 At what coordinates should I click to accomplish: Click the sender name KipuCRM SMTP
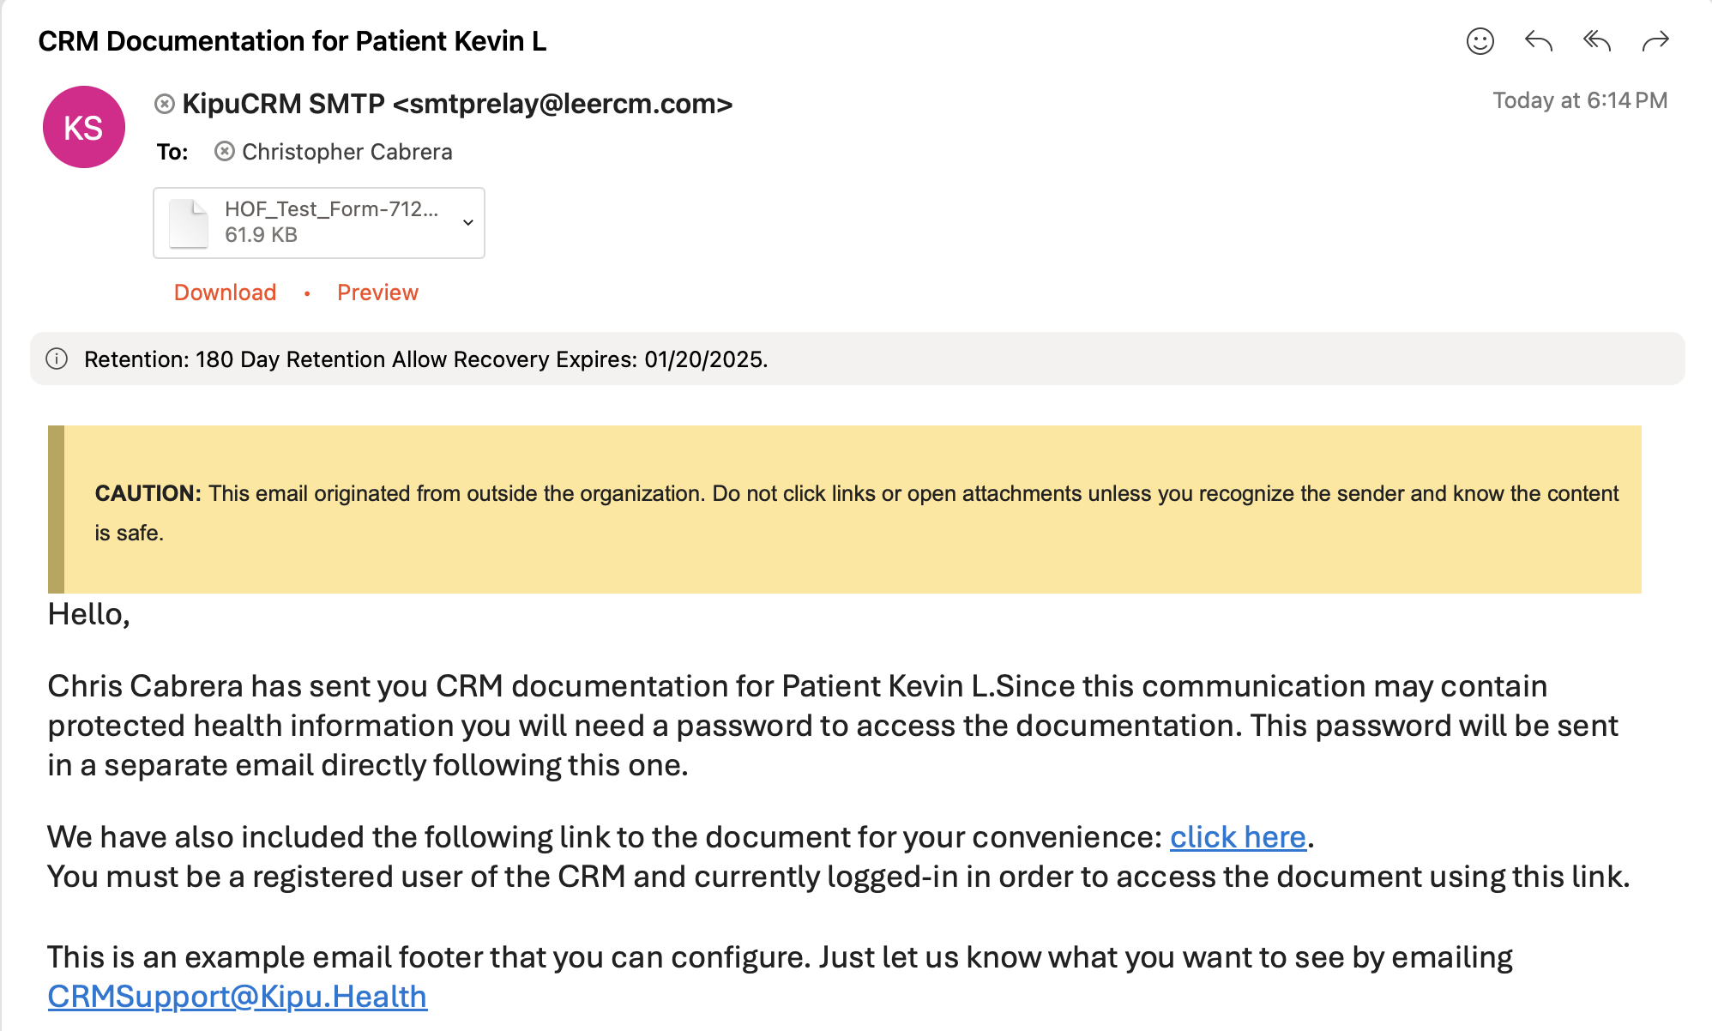[x=283, y=104]
